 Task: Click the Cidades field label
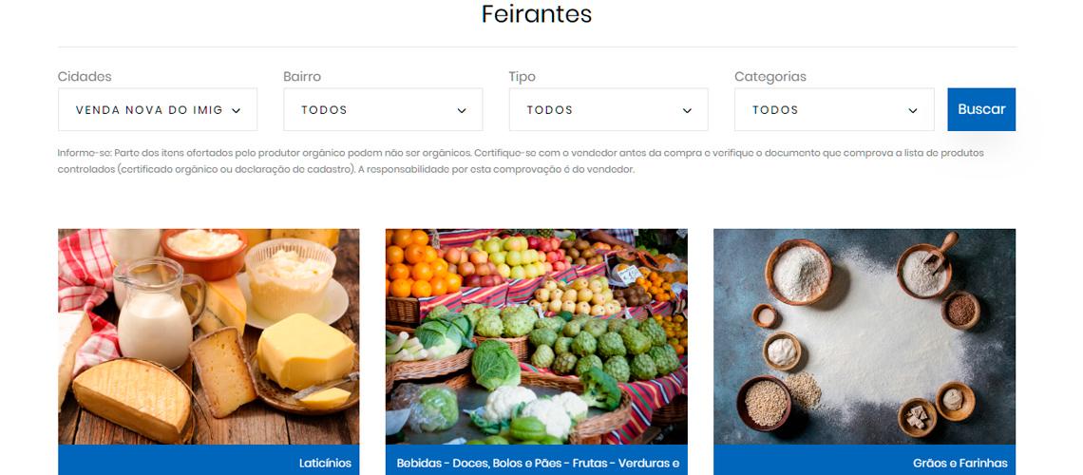click(85, 77)
